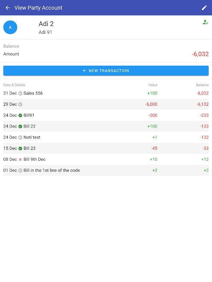
Task: Open the -6,000 transaction on 29 Dec
Action: 106,104
